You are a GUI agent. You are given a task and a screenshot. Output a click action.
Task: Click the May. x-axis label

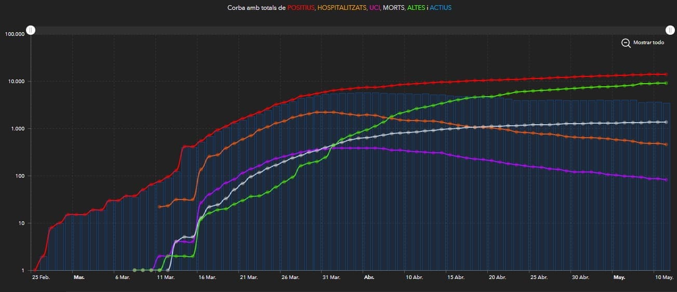tap(619, 277)
